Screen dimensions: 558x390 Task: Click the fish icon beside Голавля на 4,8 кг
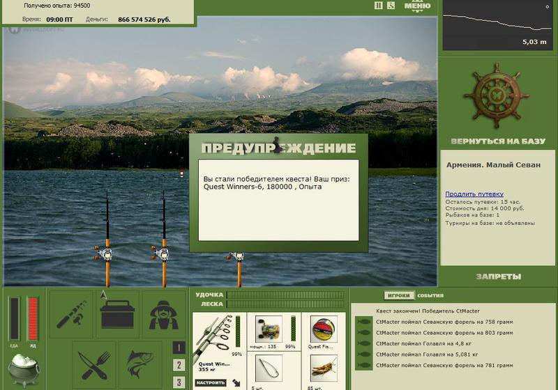[363, 343]
